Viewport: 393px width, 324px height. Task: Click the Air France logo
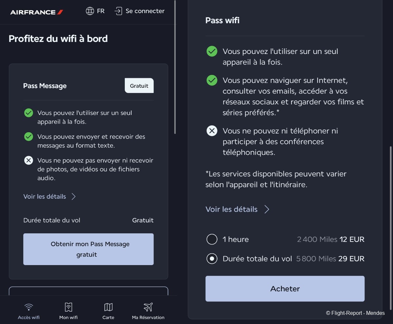pyautogui.click(x=37, y=12)
